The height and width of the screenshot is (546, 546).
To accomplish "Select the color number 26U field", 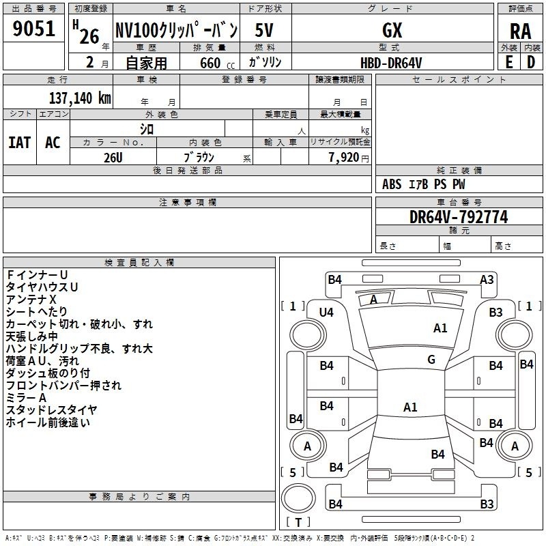I will [x=113, y=156].
